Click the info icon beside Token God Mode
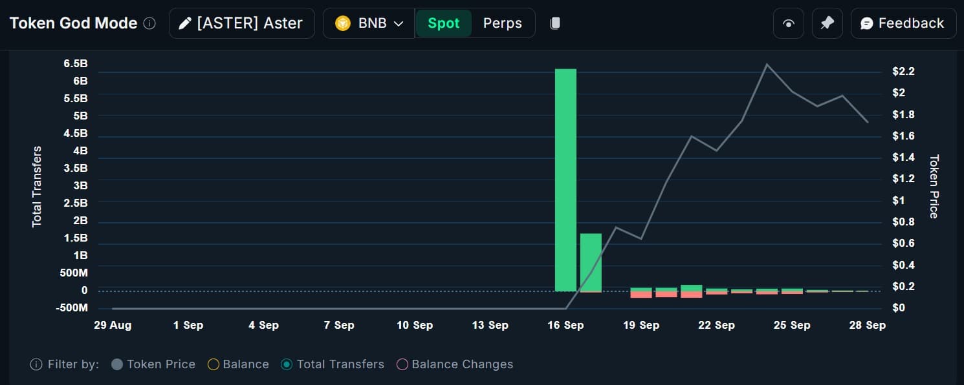 (149, 23)
